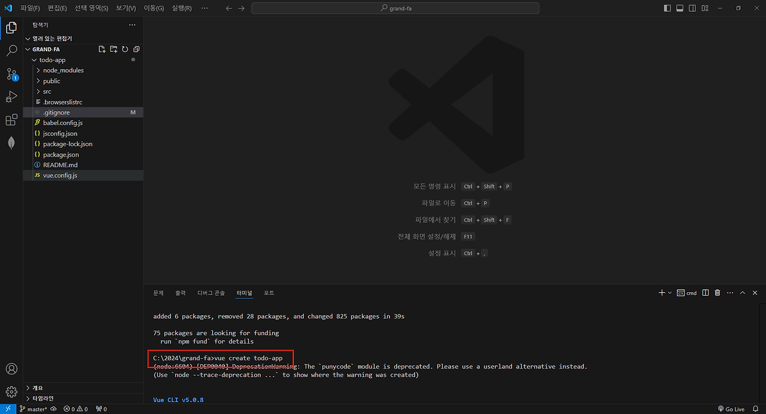Open Explorer views and more actions menu
Viewport: 766px width, 414px height.
[x=132, y=25]
